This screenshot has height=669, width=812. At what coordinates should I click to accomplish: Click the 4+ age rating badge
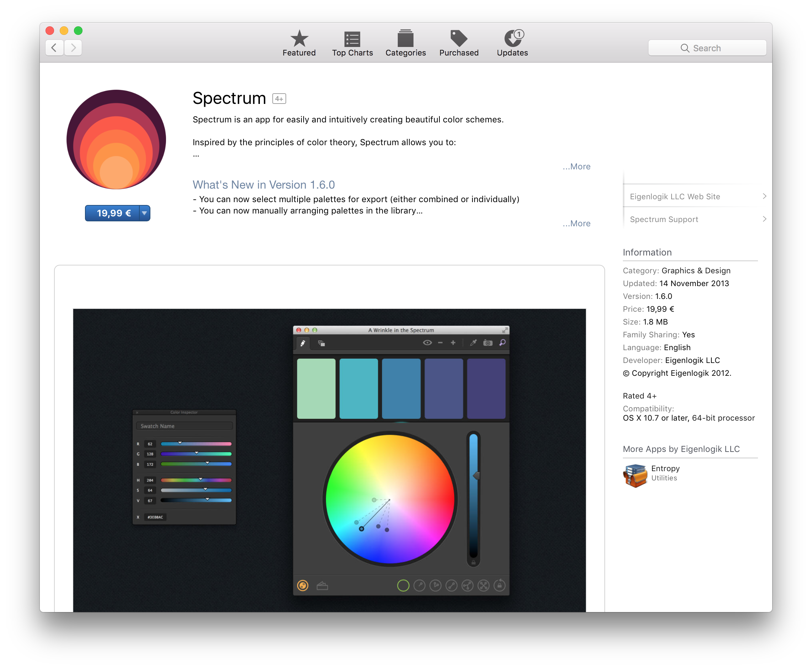[x=279, y=99]
